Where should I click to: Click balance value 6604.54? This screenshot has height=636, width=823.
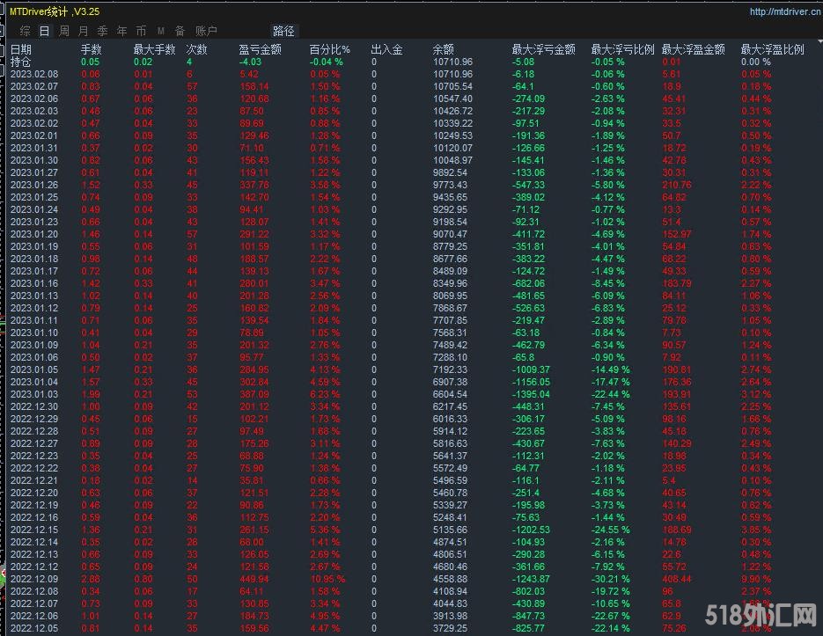tap(450, 394)
